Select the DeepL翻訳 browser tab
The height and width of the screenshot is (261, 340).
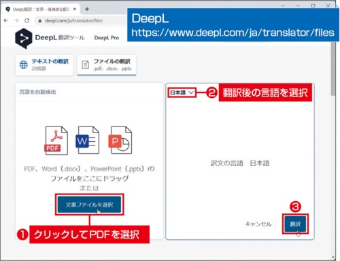[x=41, y=10]
